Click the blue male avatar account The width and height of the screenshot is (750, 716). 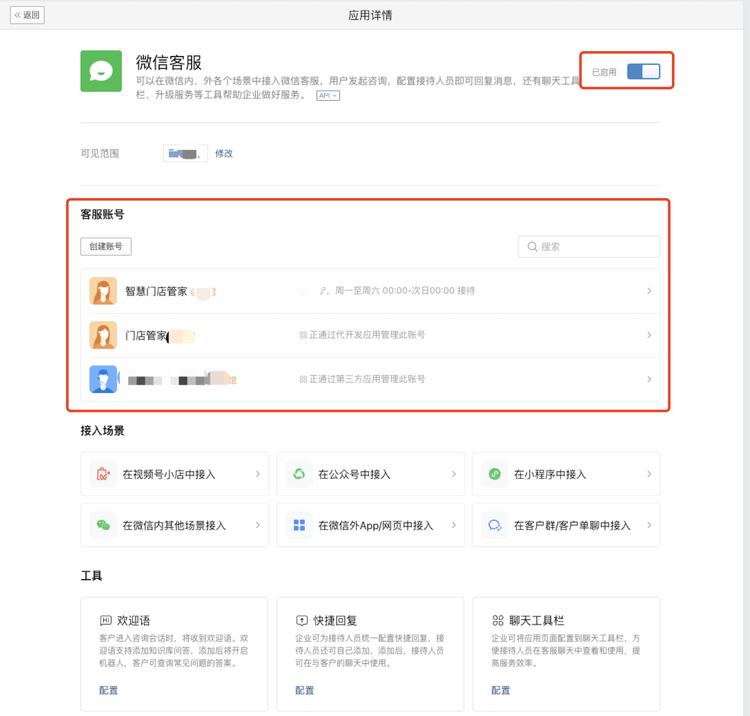click(x=103, y=379)
